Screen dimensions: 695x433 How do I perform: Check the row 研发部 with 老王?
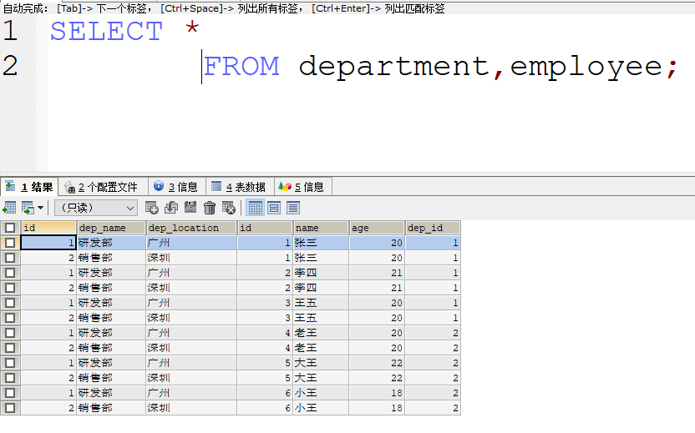coord(10,333)
